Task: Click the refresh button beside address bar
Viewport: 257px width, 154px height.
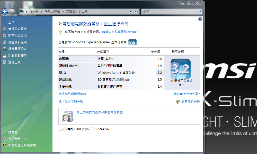Action: point(136,12)
